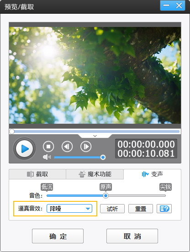Set timbre to the 尖锐 label
Image resolution: width=190 pixels, height=252 pixels.
(165, 187)
